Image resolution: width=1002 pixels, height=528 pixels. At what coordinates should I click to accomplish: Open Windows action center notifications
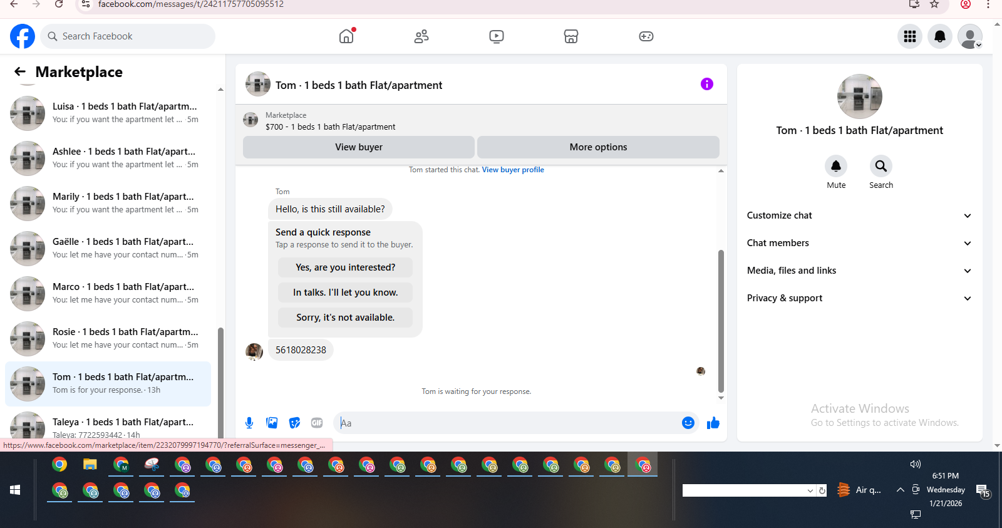[983, 491]
